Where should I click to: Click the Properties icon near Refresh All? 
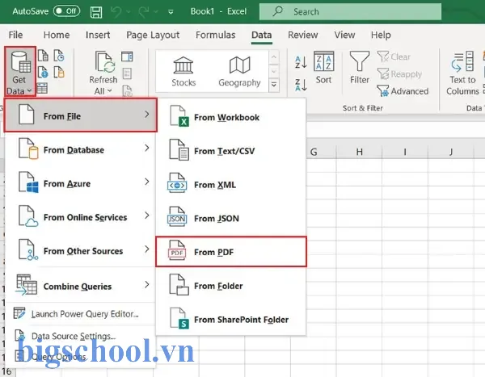click(x=127, y=73)
